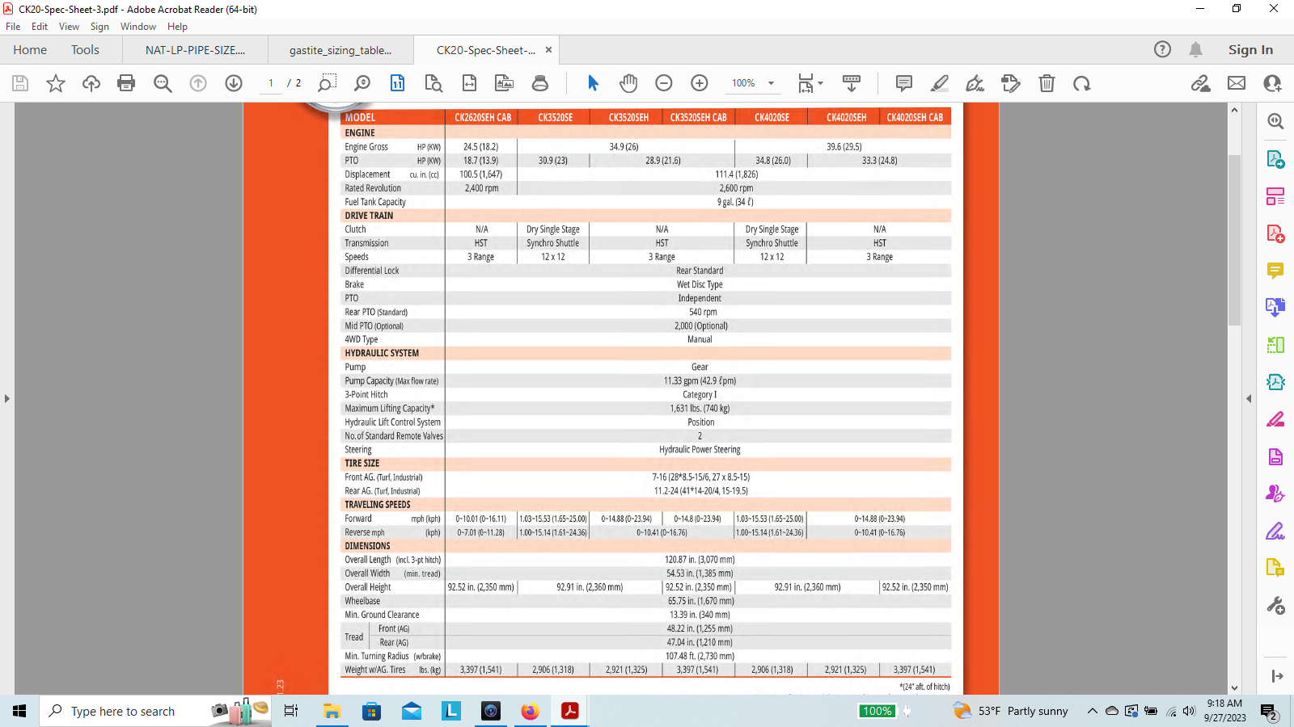The image size is (1294, 727).
Task: Open the Edit menu
Action: [40, 27]
